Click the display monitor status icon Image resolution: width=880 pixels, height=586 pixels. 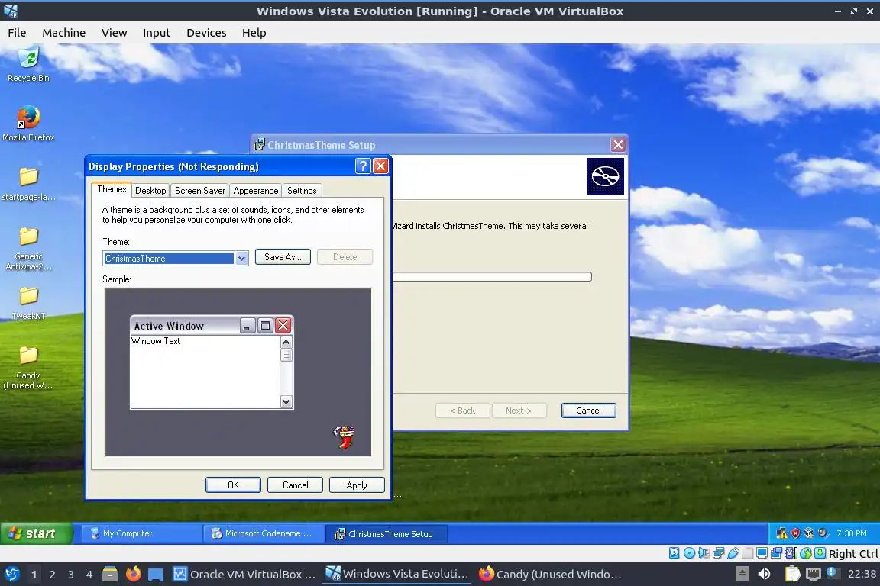[x=762, y=553]
